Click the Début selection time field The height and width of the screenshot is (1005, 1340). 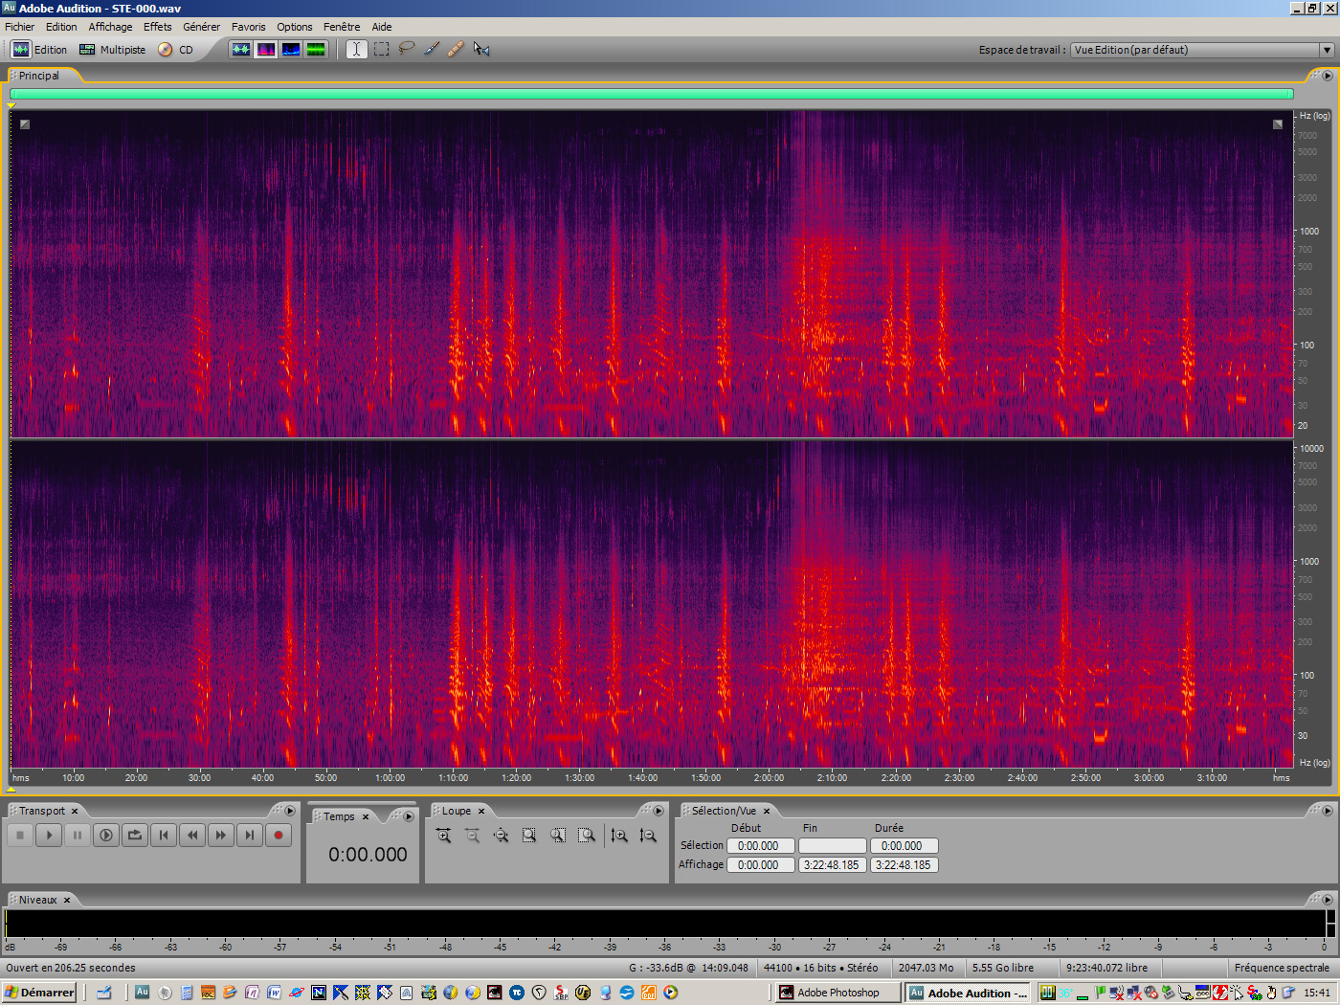point(760,845)
